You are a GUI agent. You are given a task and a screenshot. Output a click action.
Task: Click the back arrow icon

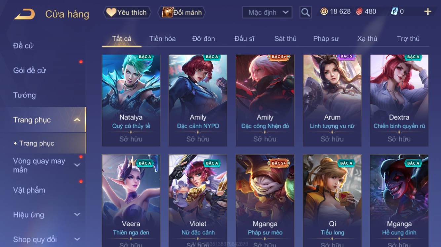coord(24,14)
